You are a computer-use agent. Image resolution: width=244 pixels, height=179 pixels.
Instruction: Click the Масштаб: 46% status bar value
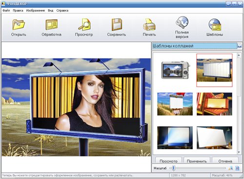[222, 176]
